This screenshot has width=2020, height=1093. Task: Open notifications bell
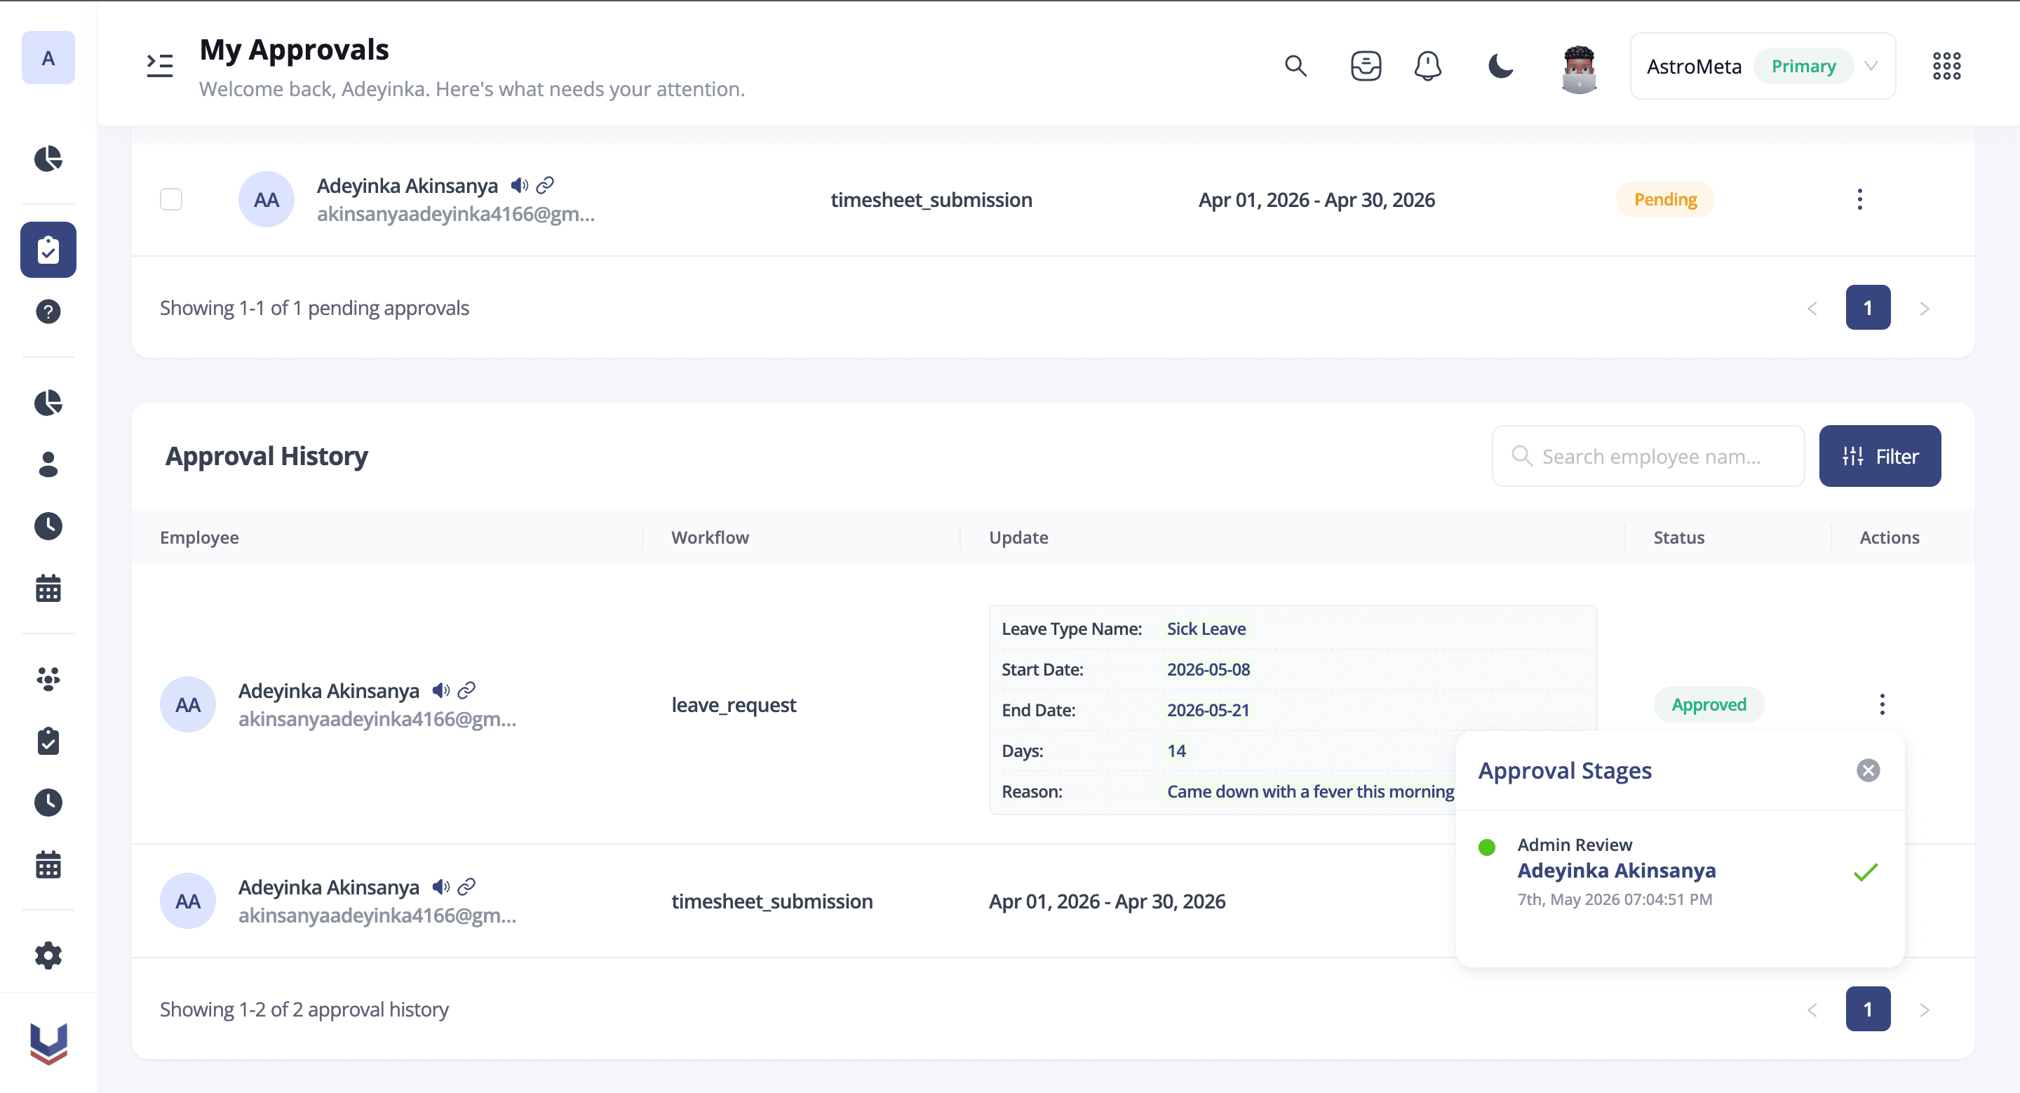point(1427,66)
